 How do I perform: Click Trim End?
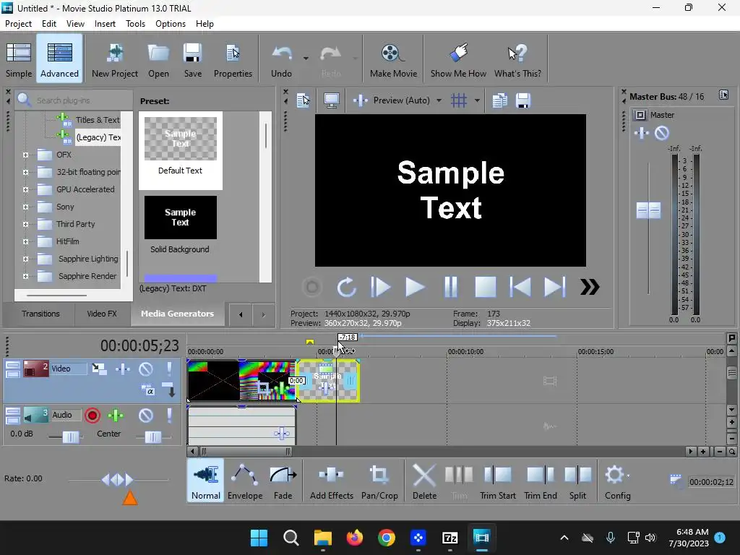tap(541, 481)
